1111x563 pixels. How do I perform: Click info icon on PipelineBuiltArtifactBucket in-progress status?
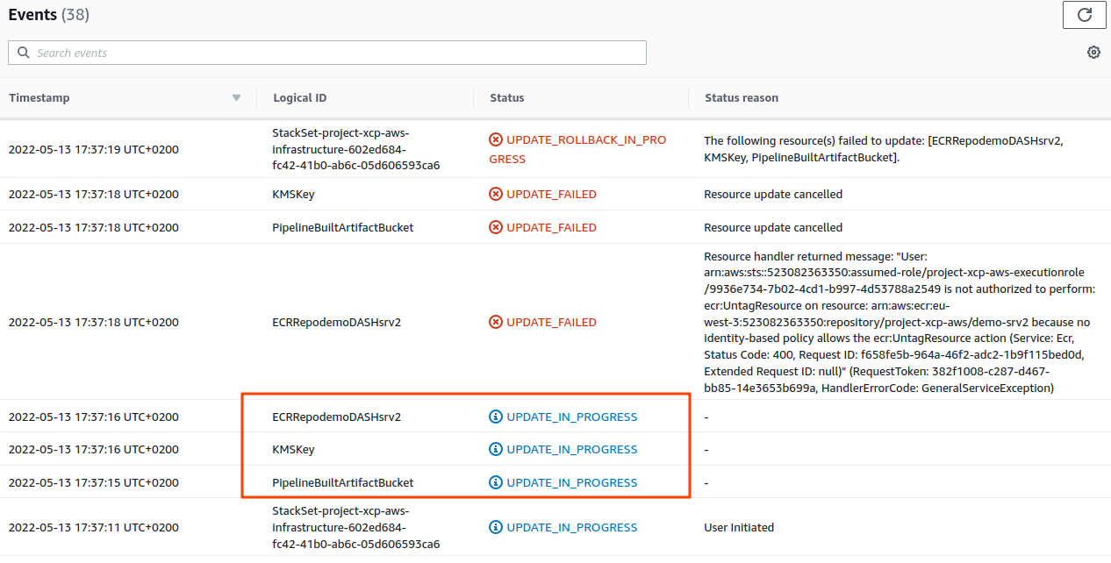click(x=496, y=482)
